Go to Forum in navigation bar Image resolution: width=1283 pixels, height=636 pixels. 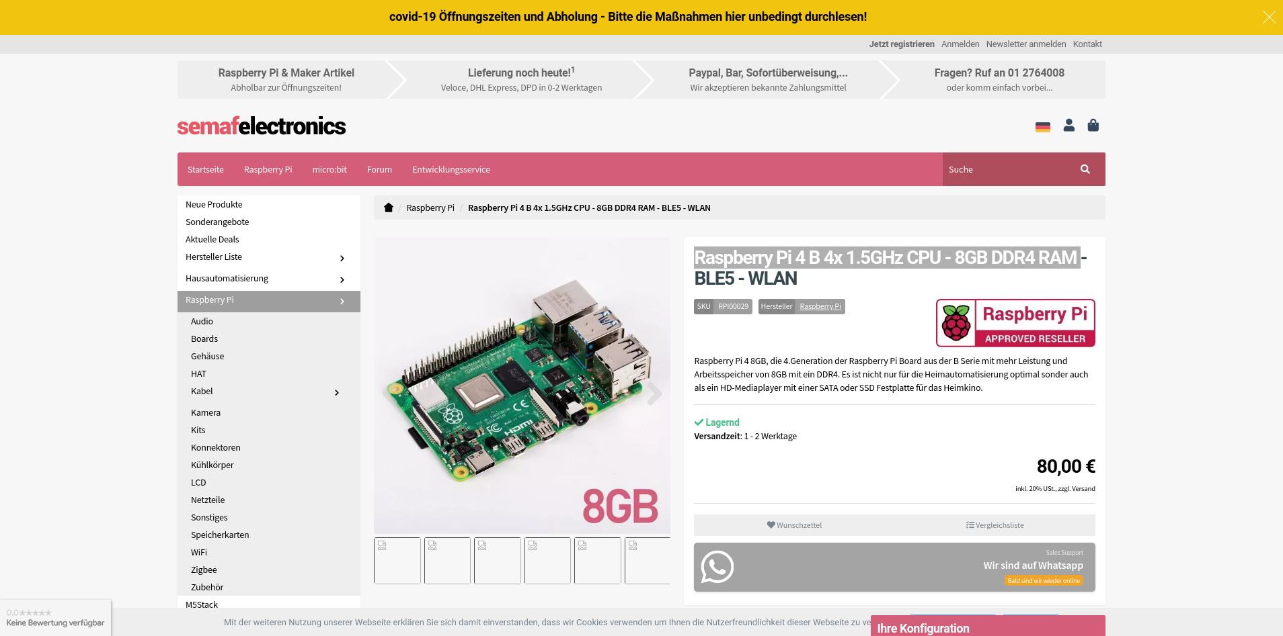379,169
